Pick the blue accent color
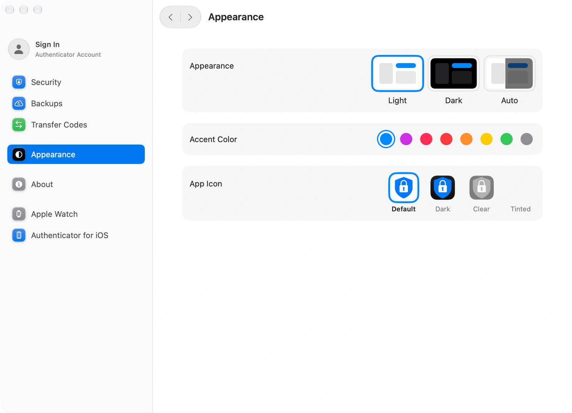 (x=386, y=139)
